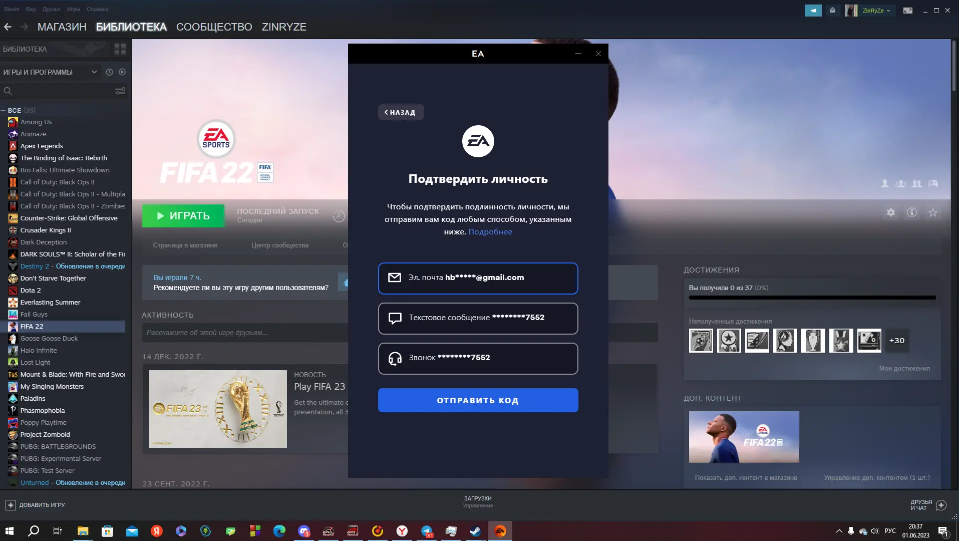This screenshot has height=541, width=959.
Task: Open the МАГАЗИН store tab
Action: (62, 27)
